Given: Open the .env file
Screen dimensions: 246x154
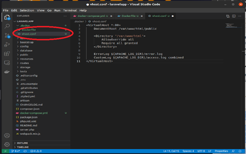Looking at the screenshot, I should [42, 80].
